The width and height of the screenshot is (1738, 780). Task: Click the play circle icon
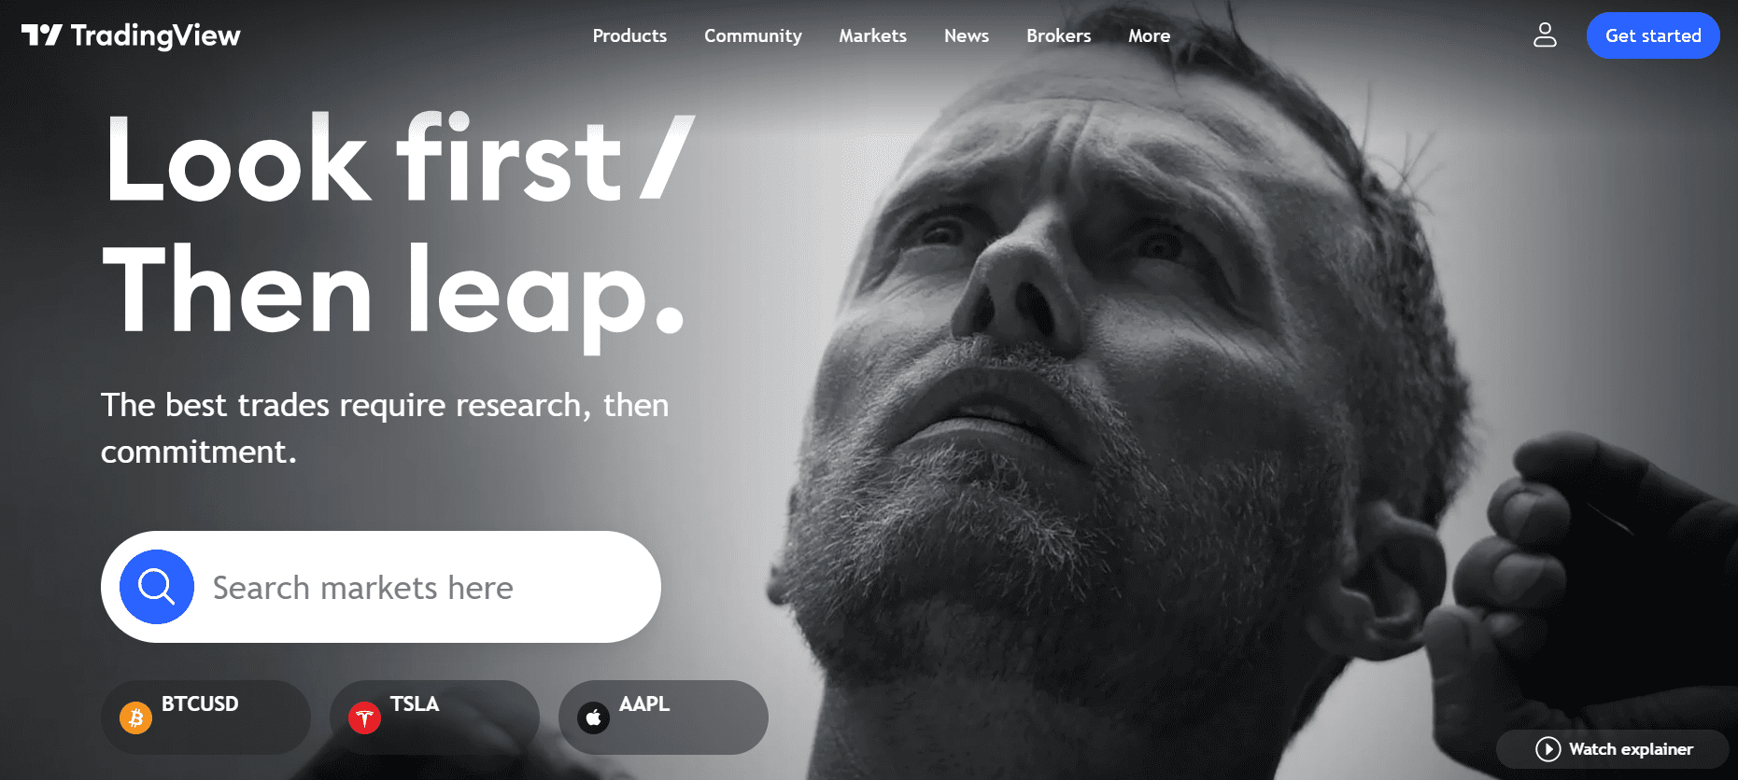click(x=1547, y=749)
